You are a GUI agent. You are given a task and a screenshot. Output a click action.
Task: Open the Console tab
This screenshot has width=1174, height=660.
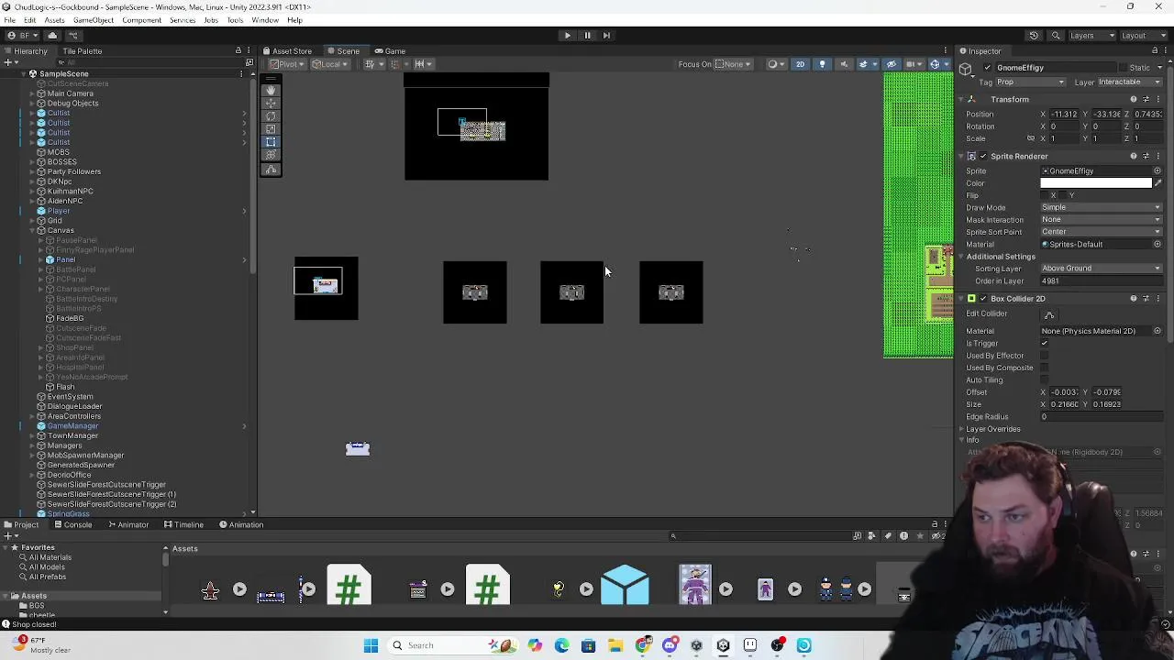point(72,525)
